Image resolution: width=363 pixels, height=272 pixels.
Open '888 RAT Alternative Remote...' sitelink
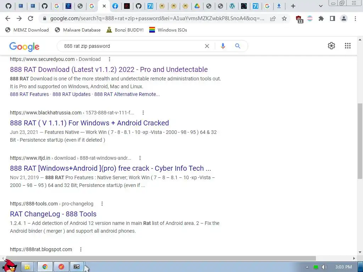pyautogui.click(x=127, y=94)
